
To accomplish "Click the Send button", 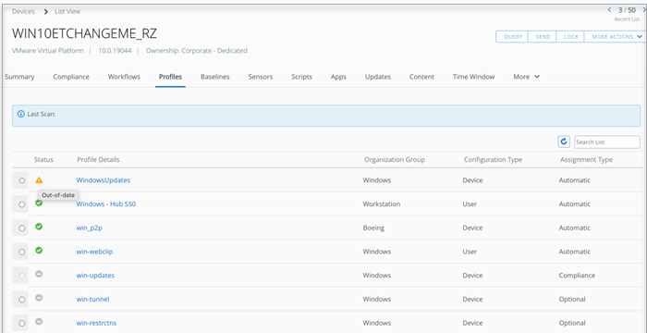I will pos(543,37).
